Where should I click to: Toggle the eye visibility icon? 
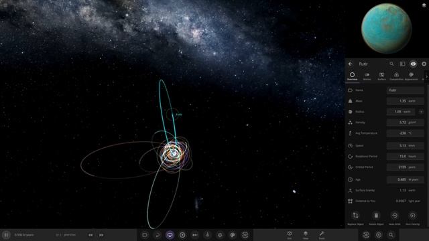pyautogui.click(x=413, y=64)
